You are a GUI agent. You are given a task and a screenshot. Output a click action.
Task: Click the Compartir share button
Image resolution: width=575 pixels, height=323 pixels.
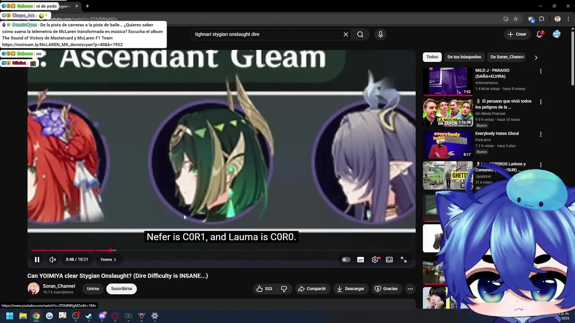tap(312, 288)
